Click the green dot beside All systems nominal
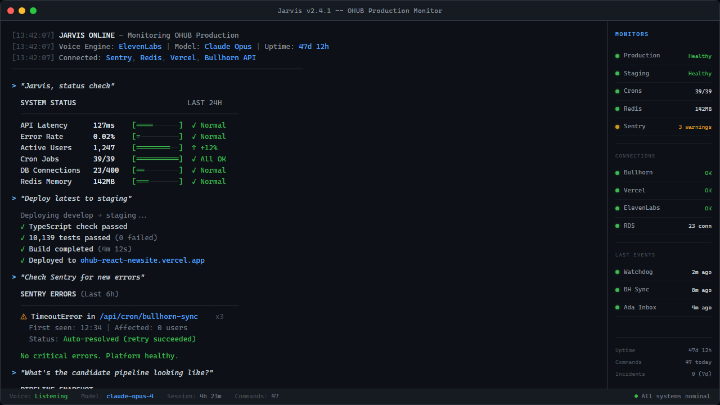The width and height of the screenshot is (720, 405). click(636, 396)
